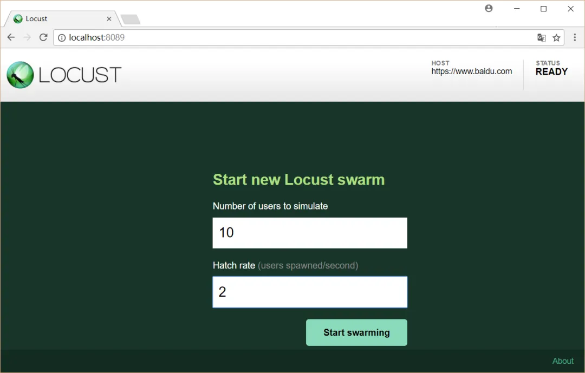Image resolution: width=585 pixels, height=373 pixels.
Task: Click the translate page icon
Action: tap(541, 38)
